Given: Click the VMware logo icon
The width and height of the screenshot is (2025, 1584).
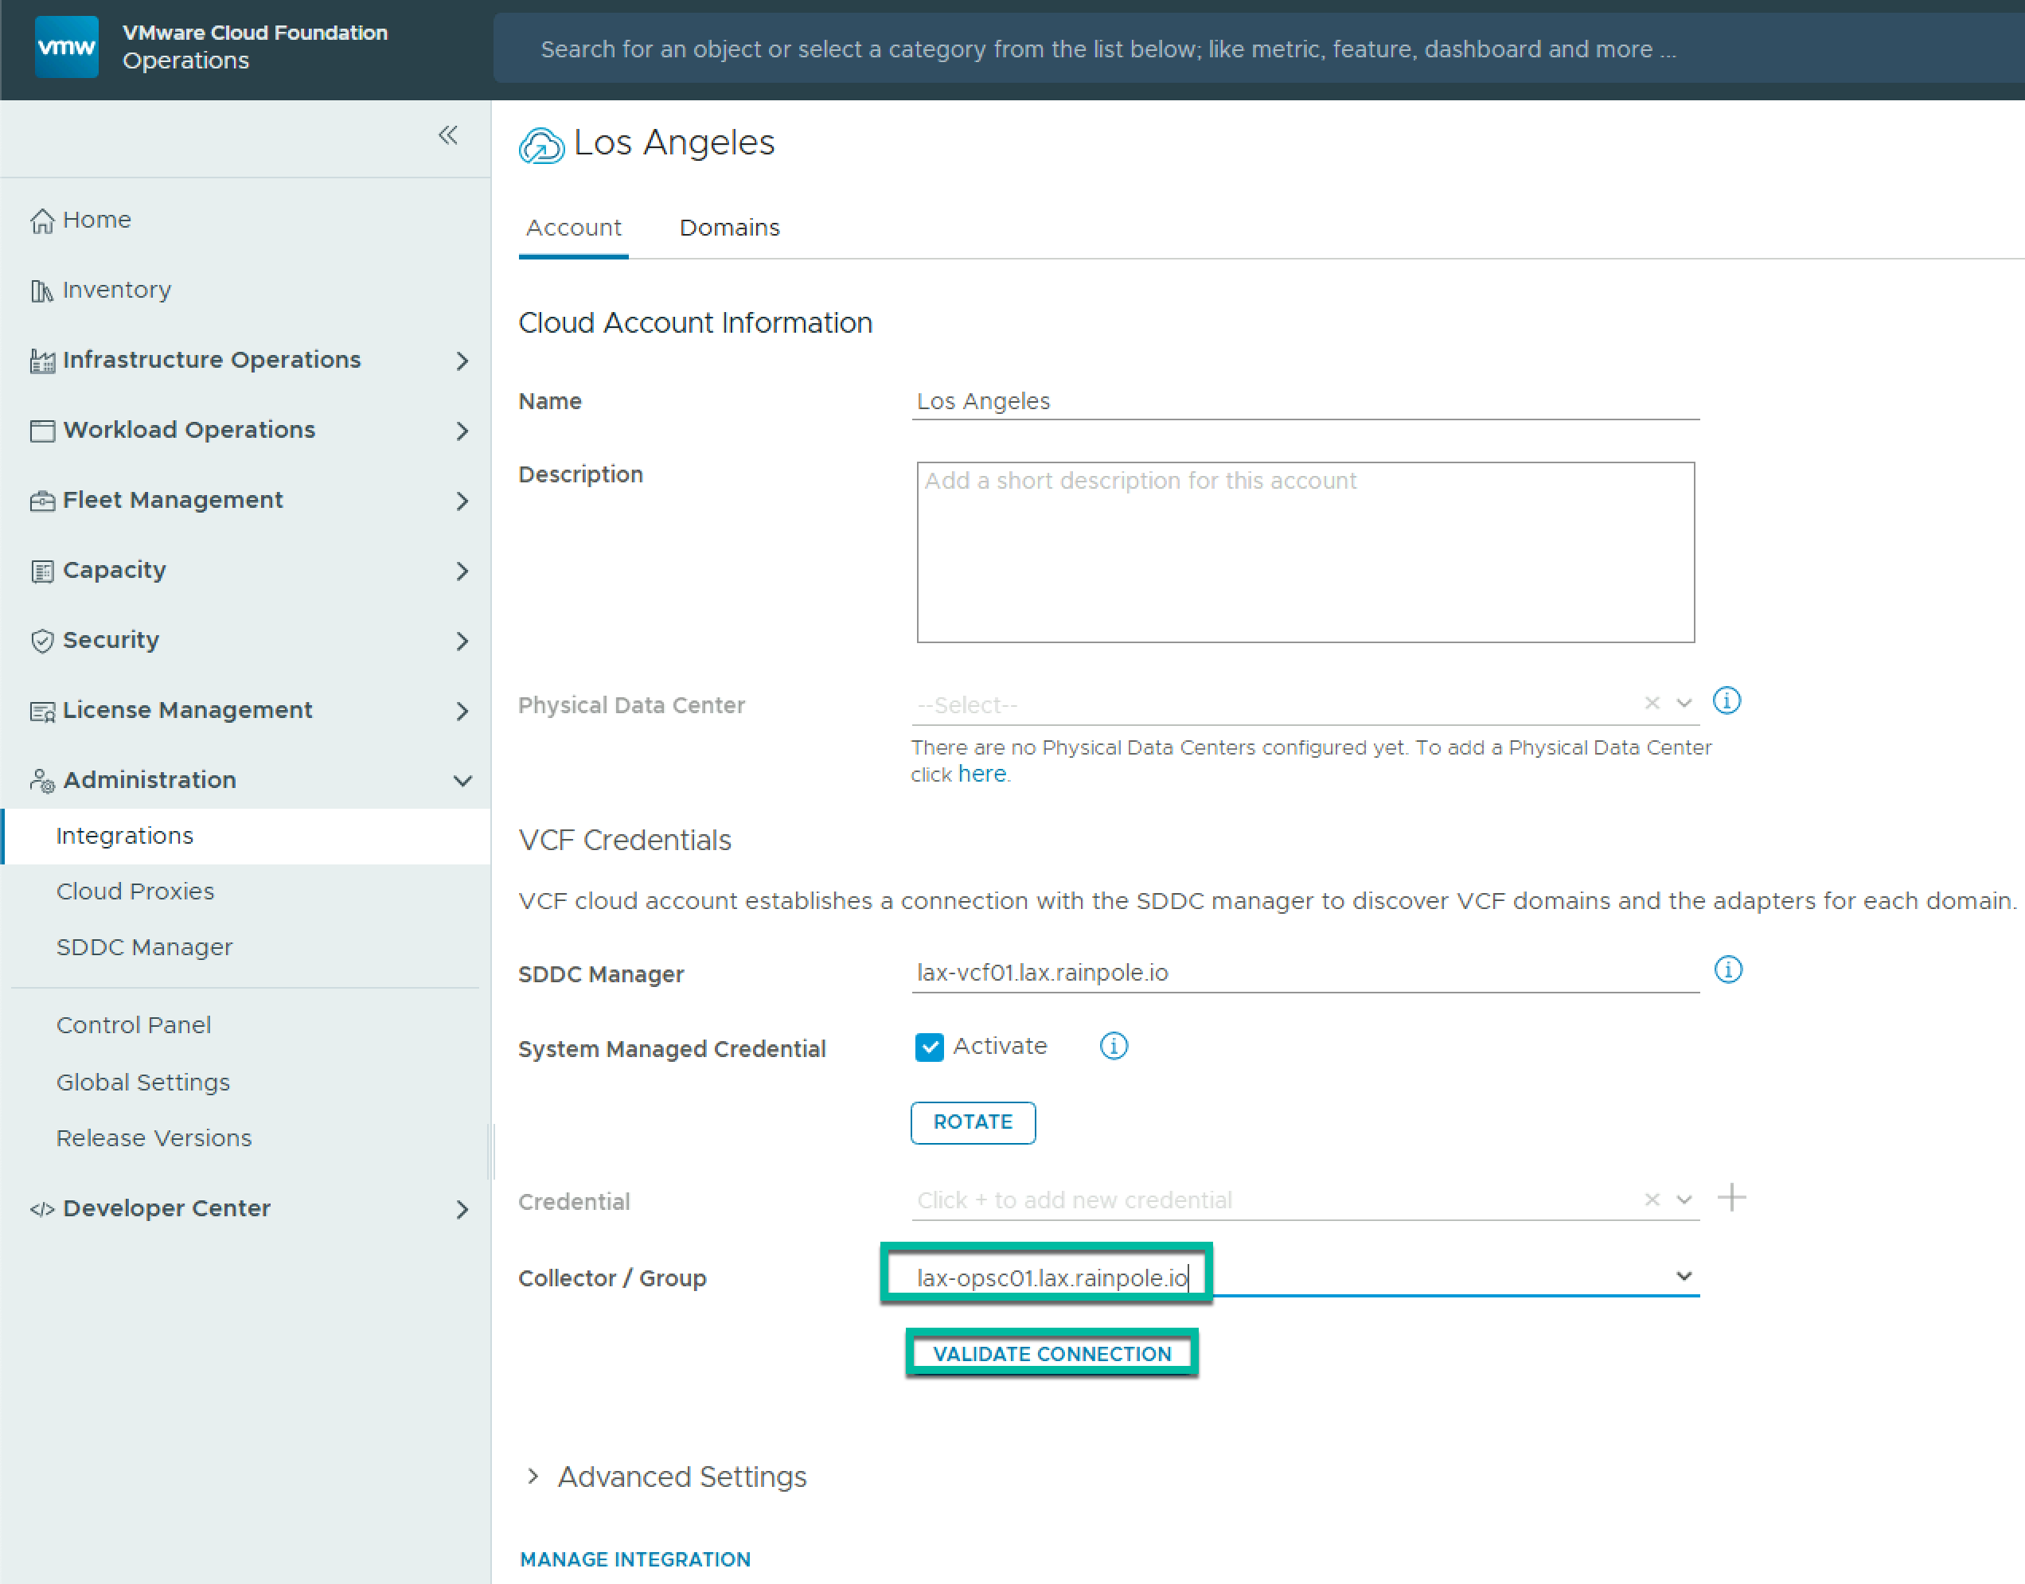Looking at the screenshot, I should [x=66, y=46].
